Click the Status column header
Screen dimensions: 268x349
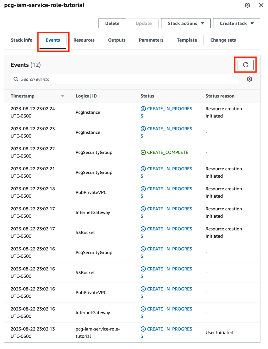click(x=147, y=96)
